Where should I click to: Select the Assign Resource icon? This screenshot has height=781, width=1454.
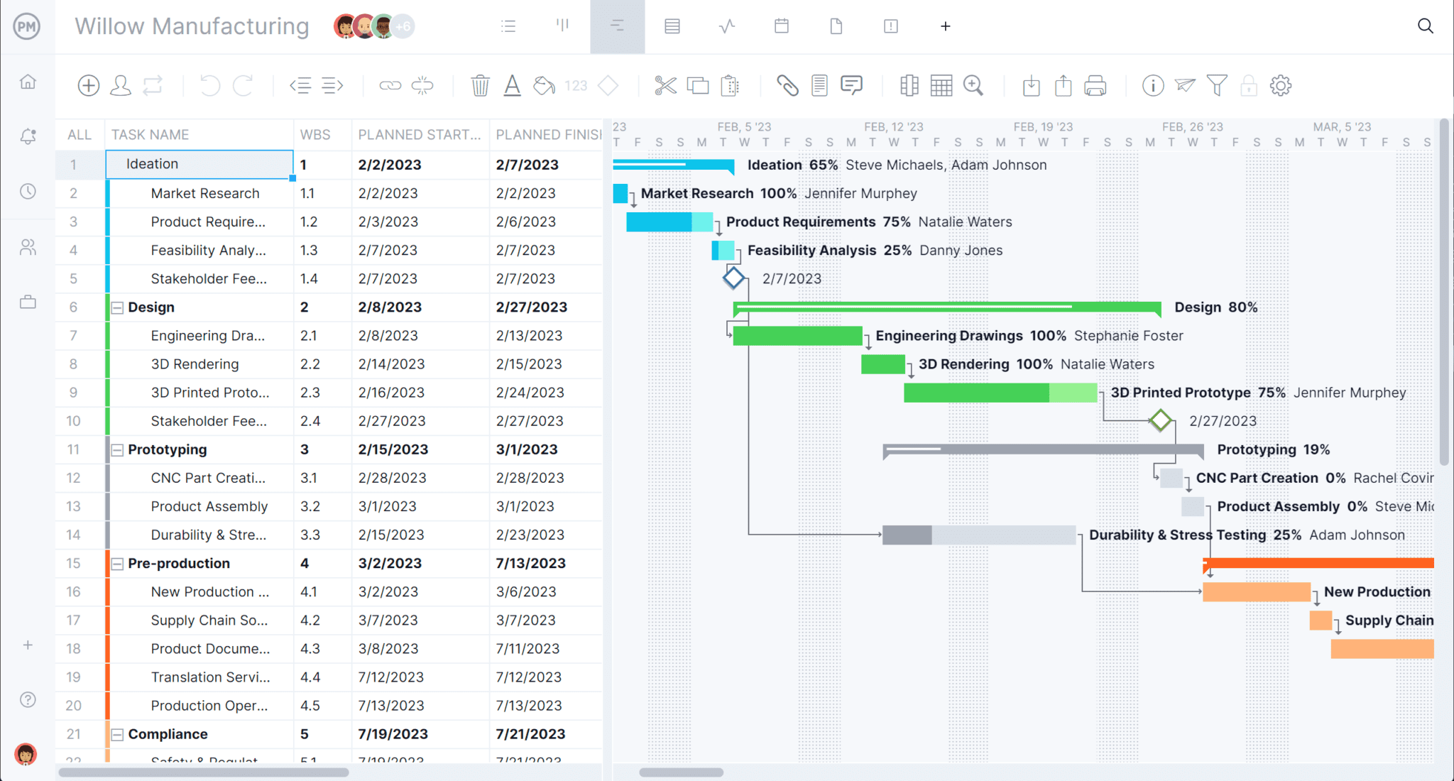(x=120, y=87)
